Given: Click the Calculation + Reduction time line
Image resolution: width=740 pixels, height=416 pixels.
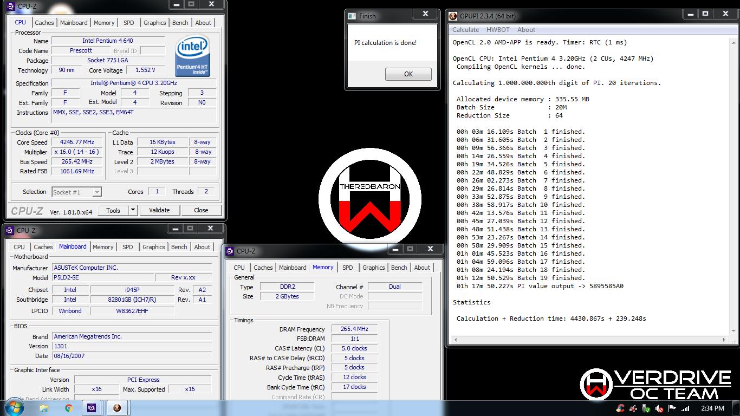Looking at the screenshot, I should click(551, 318).
